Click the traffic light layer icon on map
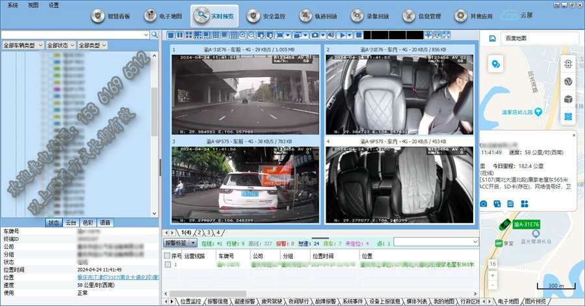This screenshot has height=306, width=585. coord(567,65)
